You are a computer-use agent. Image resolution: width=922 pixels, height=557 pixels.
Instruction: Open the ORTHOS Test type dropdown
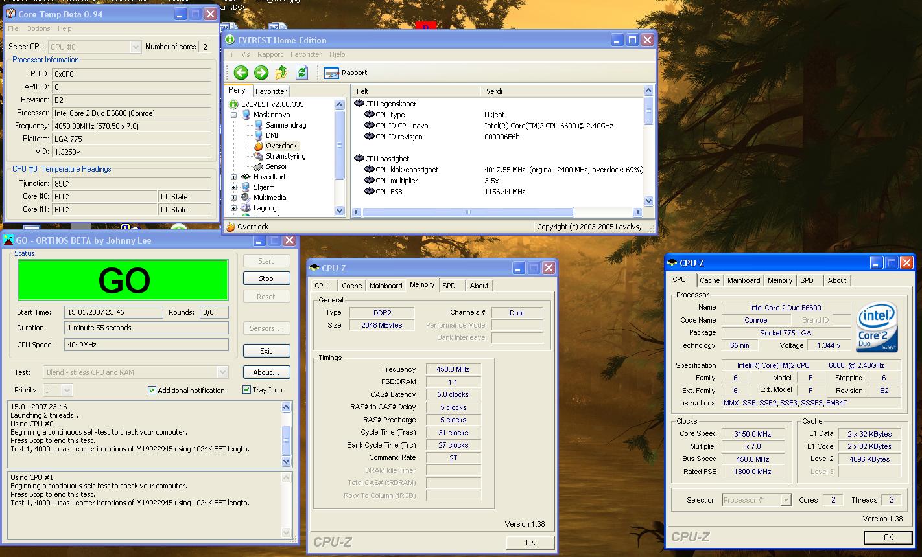point(222,372)
